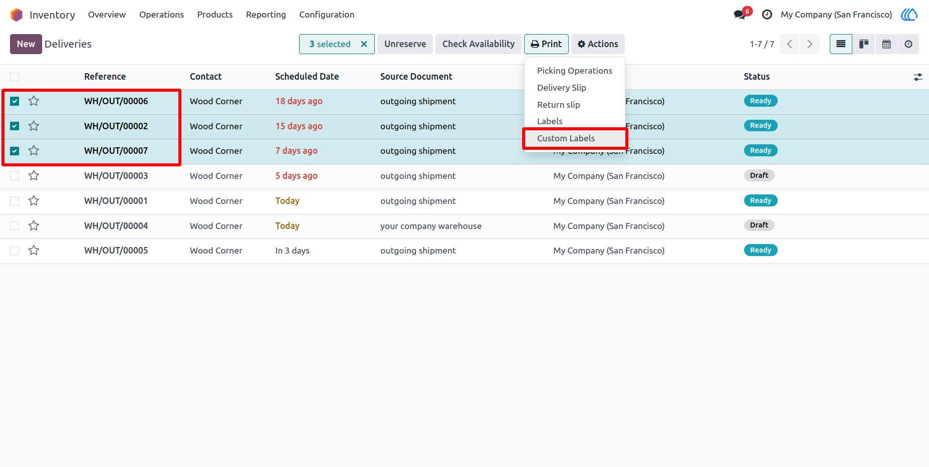Select Custom Labels print option
This screenshot has height=467, width=929.
(x=575, y=138)
